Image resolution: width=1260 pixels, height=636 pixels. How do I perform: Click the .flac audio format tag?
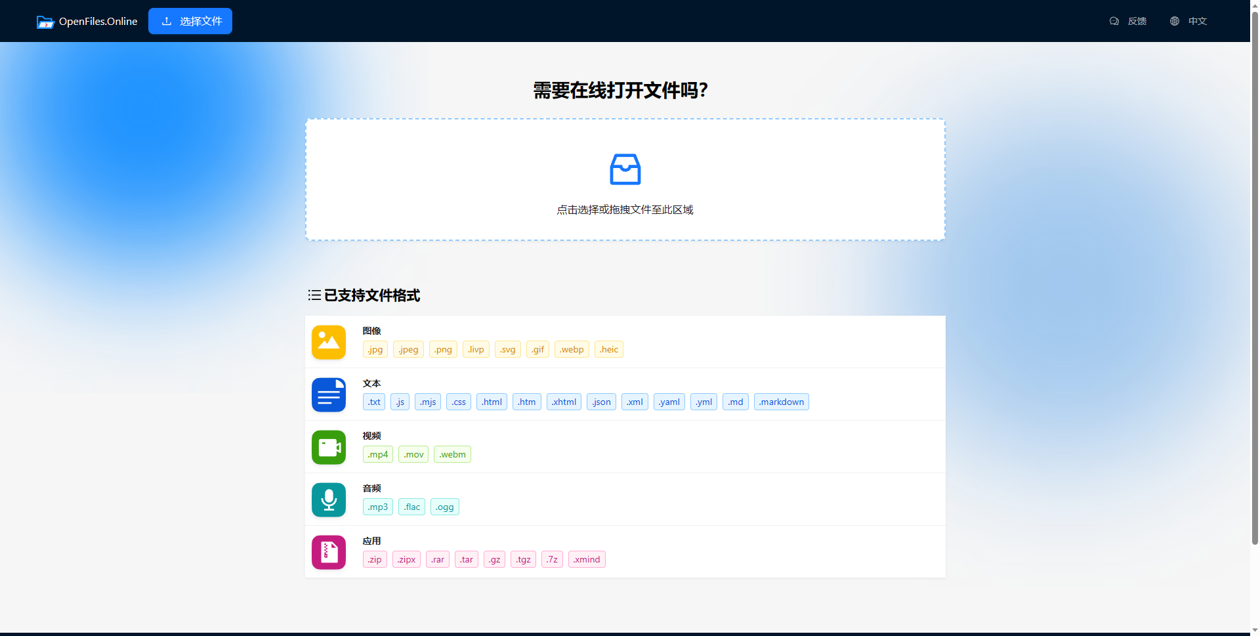coord(411,507)
